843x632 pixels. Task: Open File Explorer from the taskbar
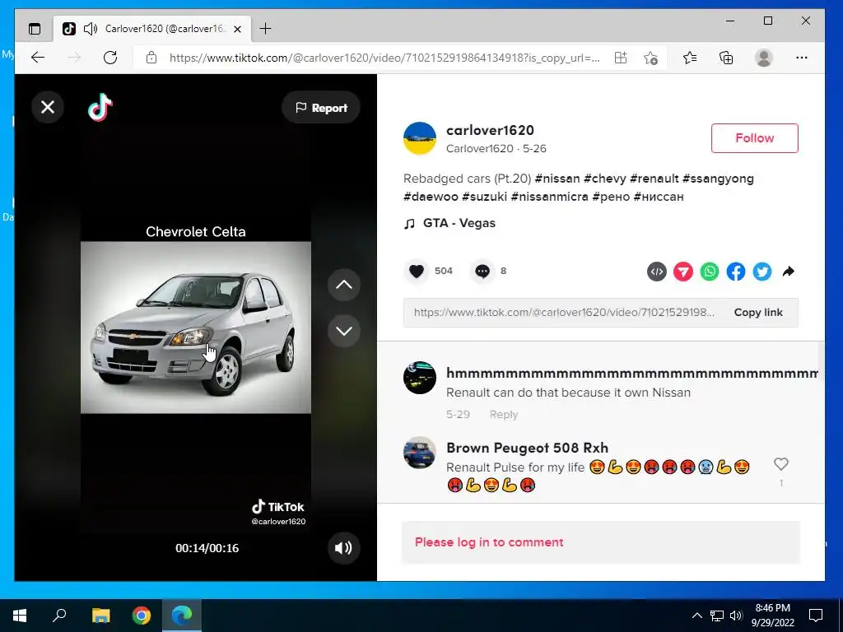point(100,616)
